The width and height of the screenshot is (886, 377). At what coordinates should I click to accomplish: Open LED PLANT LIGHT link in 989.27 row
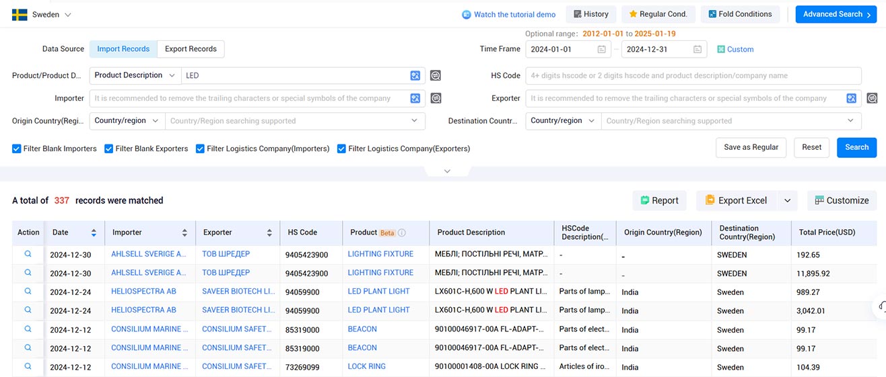coord(379,292)
